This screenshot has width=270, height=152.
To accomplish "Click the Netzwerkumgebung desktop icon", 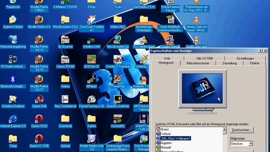I will pyautogui.click(x=13, y=42).
